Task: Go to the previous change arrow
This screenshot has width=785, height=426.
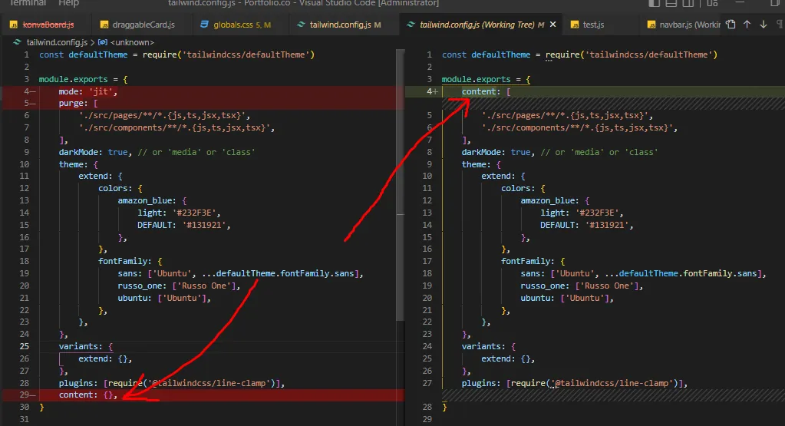Action: click(747, 24)
